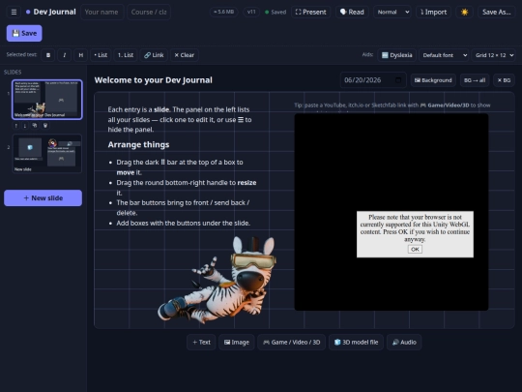This screenshot has height=392, width=522.
Task: Click the Saved status indicator
Action: pos(275,12)
